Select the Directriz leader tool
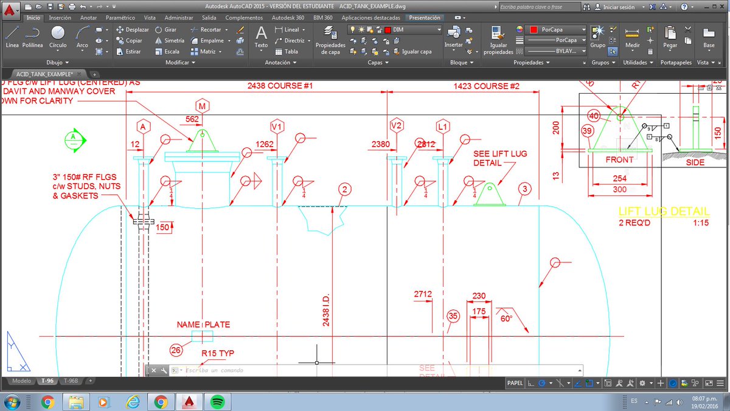730x411 pixels. (288, 40)
